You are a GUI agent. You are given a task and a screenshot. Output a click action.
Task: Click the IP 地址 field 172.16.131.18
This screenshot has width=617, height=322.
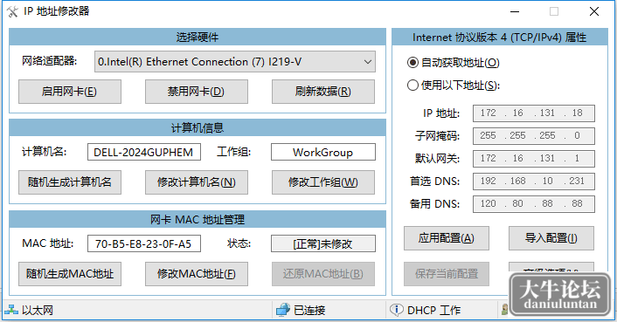tap(534, 113)
